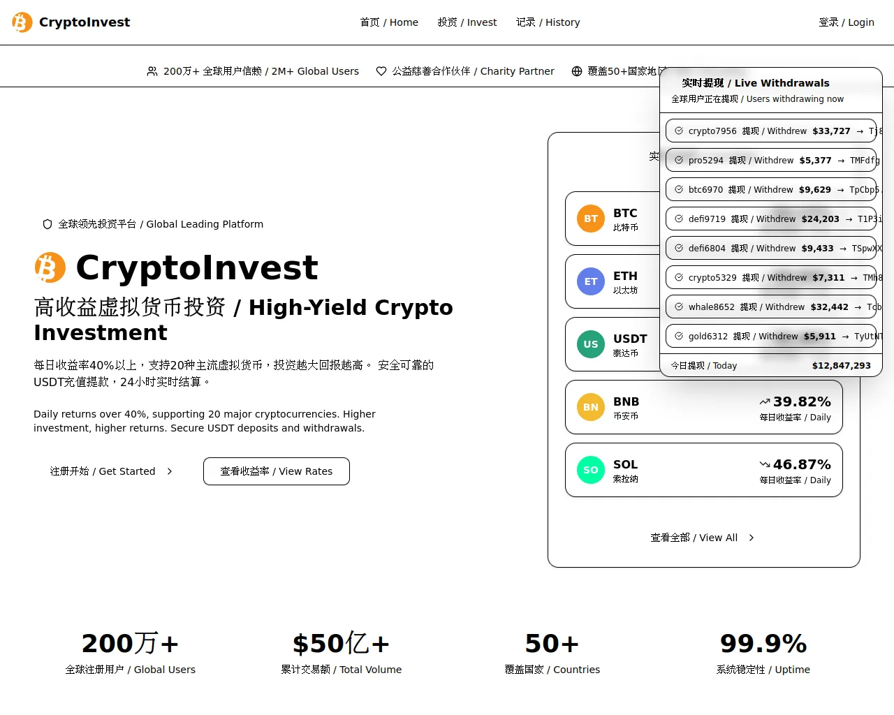Image resolution: width=894 pixels, height=715 pixels.
Task: Click the check mark on crypto7956 withdrawal
Action: coord(679,131)
